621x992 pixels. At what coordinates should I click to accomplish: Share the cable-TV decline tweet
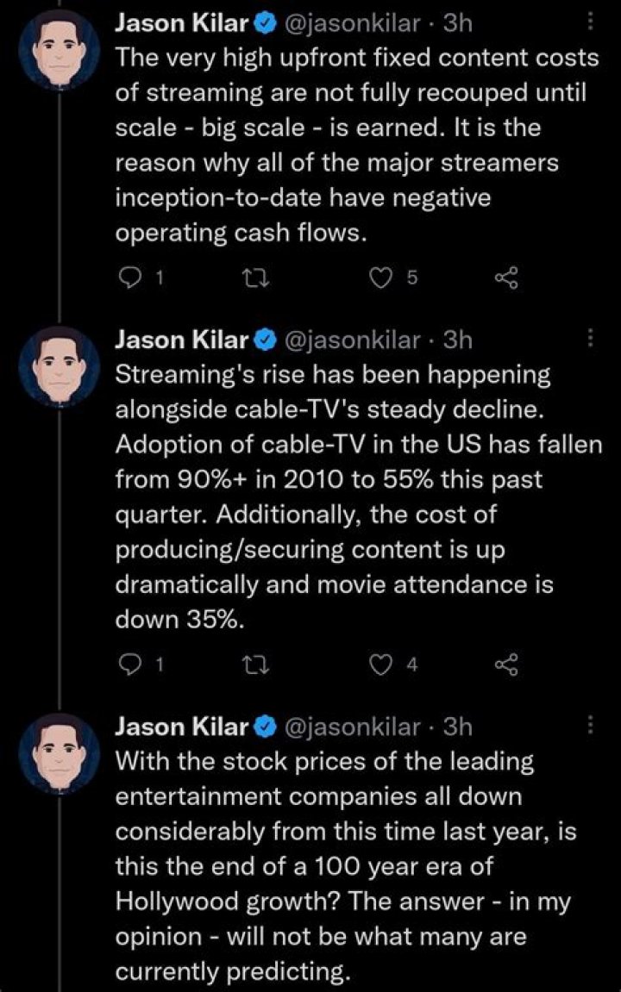coord(506,664)
